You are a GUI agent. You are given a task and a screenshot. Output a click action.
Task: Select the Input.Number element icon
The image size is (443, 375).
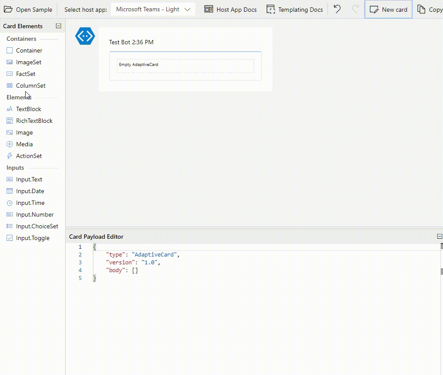coord(10,214)
